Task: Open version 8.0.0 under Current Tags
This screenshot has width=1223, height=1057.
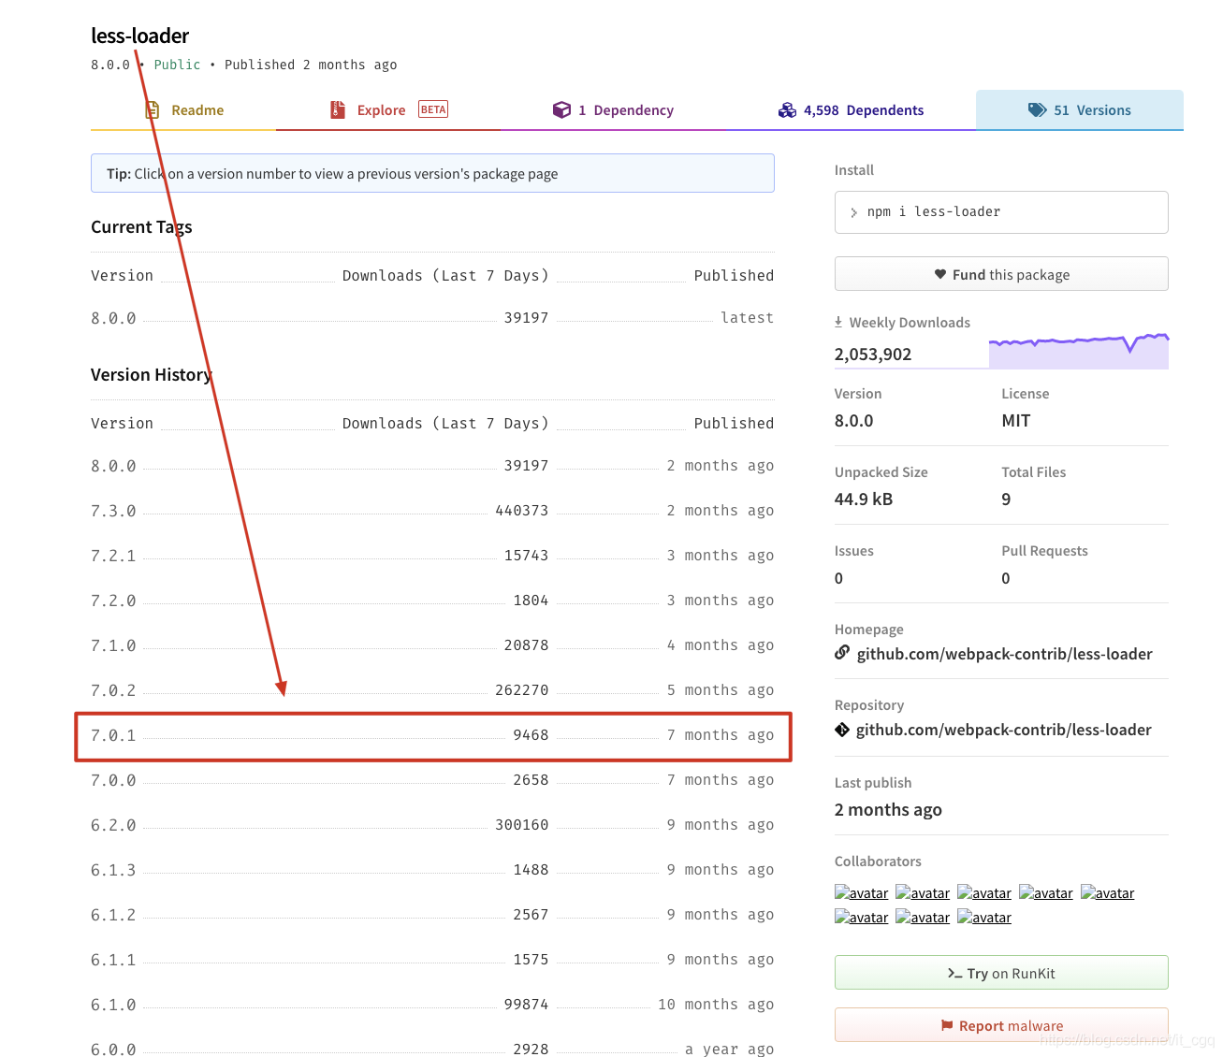Action: [x=113, y=318]
